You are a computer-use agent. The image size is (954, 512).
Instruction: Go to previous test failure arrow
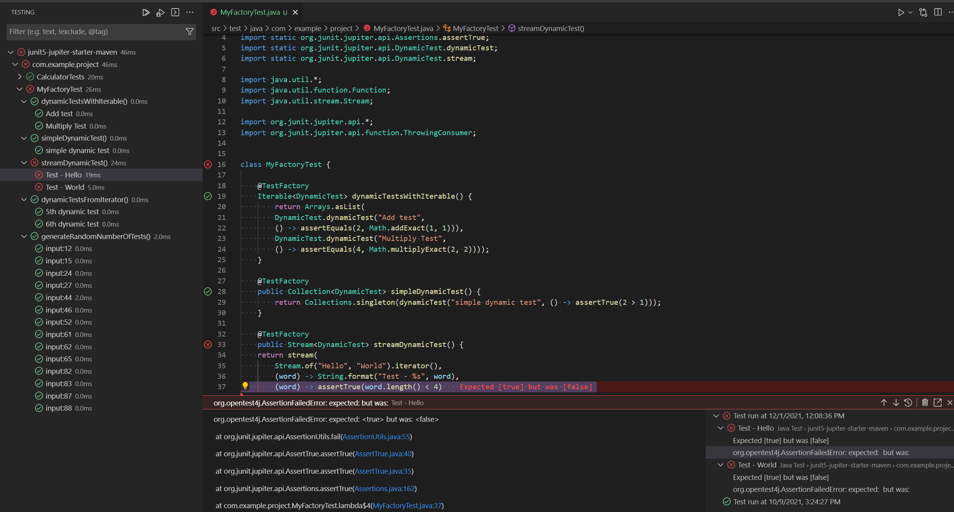tap(884, 403)
